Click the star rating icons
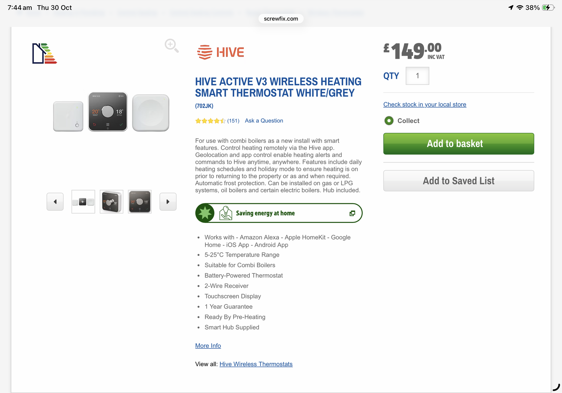 point(210,121)
